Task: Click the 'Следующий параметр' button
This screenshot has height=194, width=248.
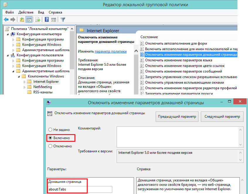Action: click(x=222, y=117)
